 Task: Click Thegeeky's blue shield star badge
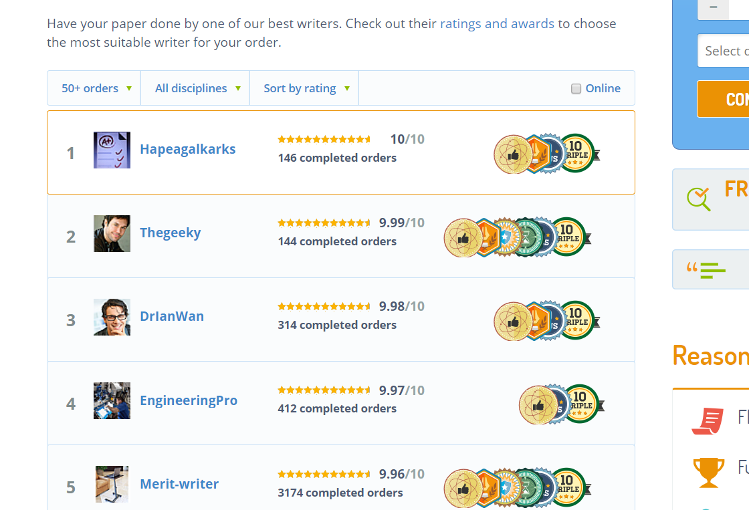(x=508, y=238)
